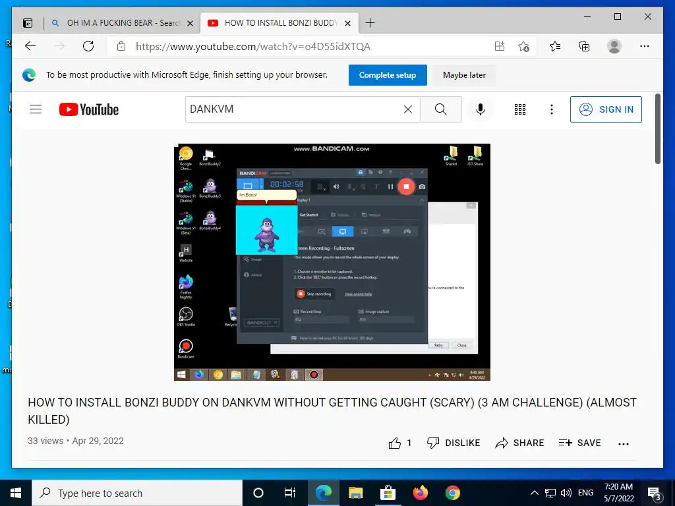Open the network status tray icon
The width and height of the screenshot is (675, 506).
coord(550,493)
